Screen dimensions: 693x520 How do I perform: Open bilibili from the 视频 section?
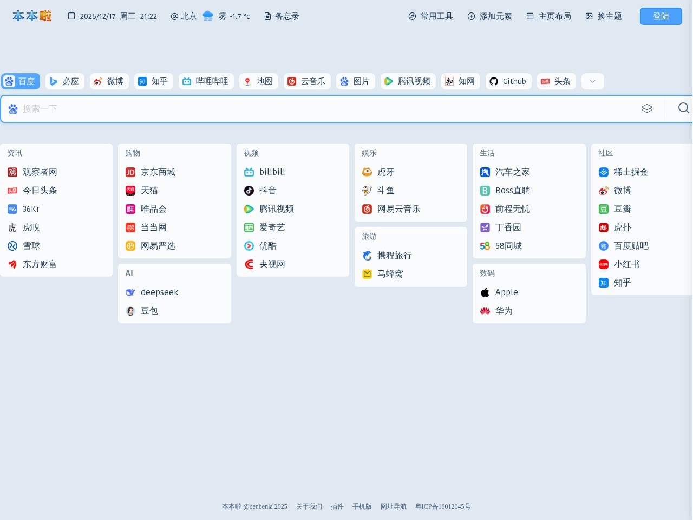click(x=272, y=172)
